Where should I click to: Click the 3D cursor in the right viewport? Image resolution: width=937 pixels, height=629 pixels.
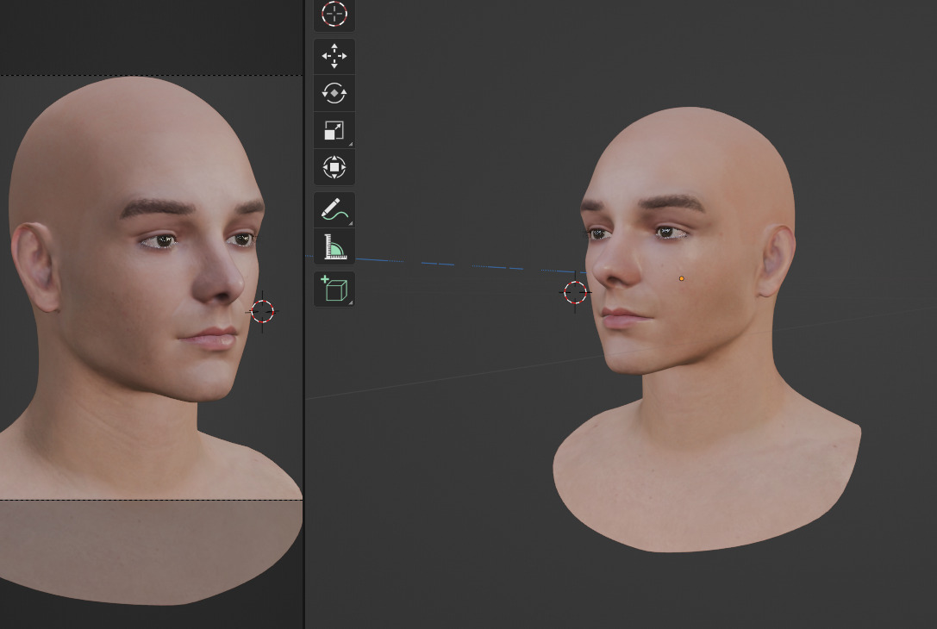[x=575, y=292]
